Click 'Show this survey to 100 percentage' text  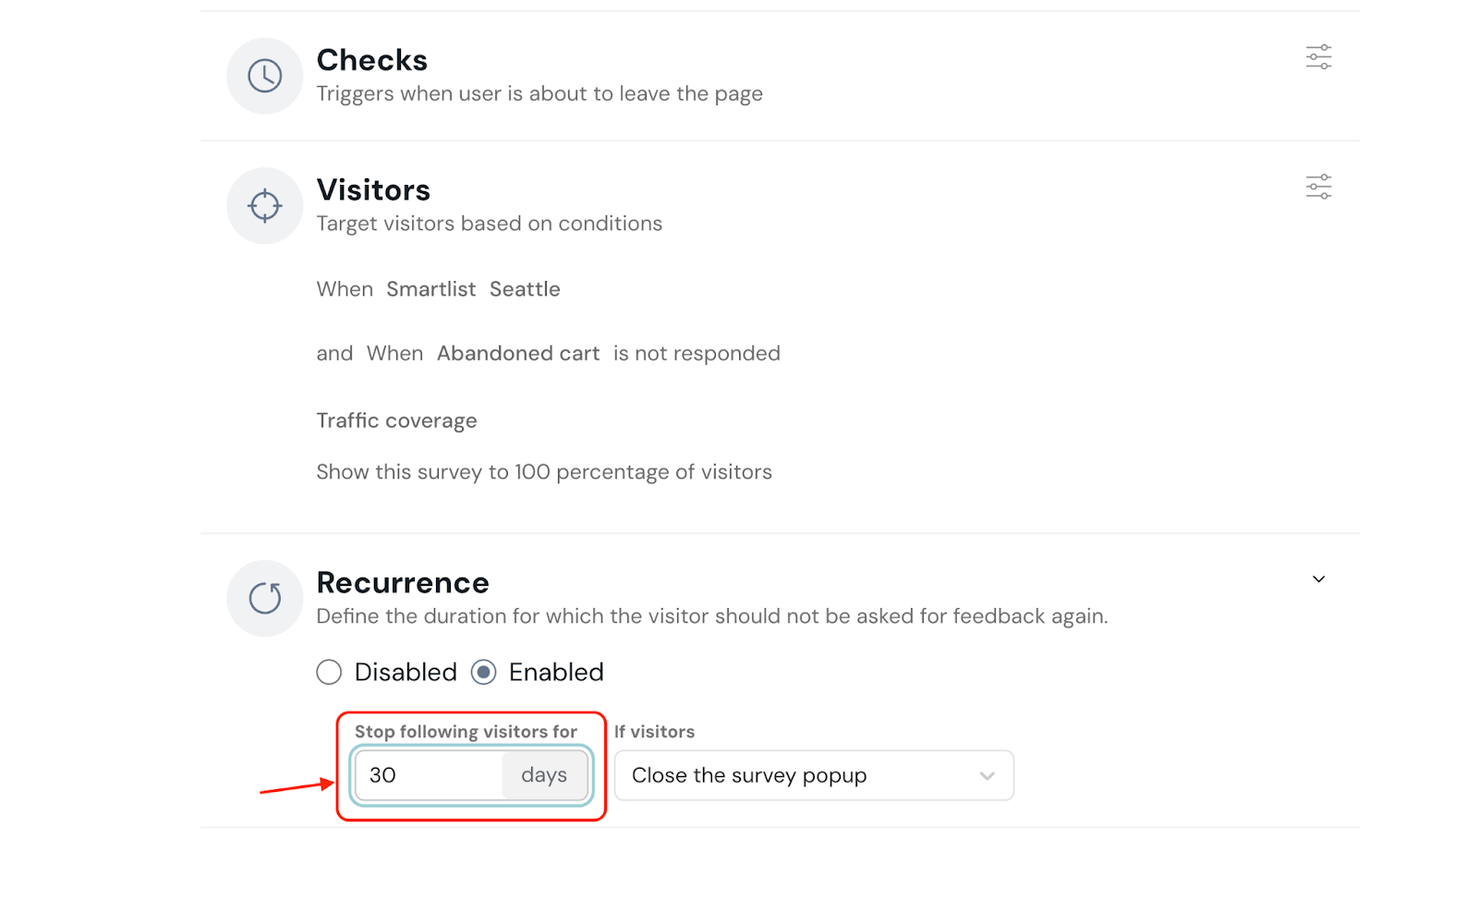543,472
